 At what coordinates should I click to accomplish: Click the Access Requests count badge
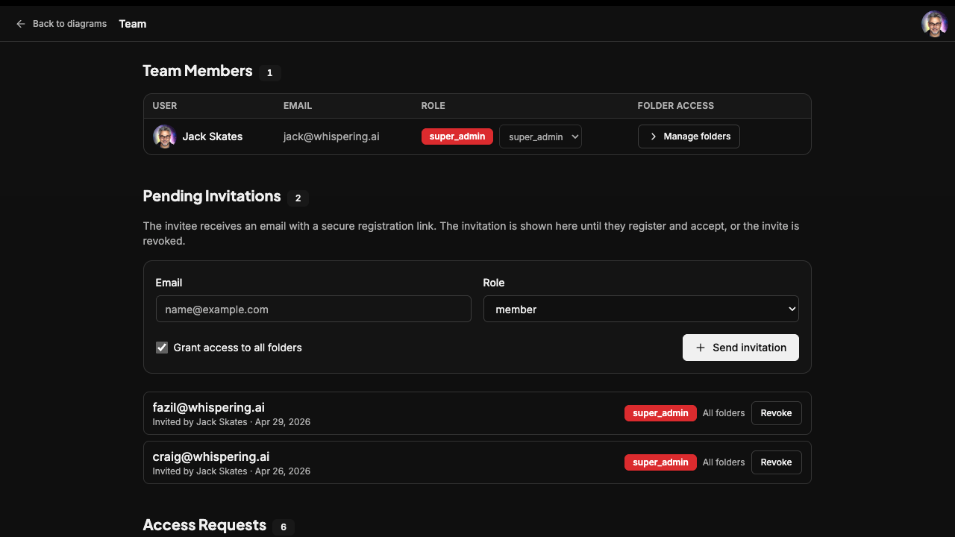click(x=284, y=527)
